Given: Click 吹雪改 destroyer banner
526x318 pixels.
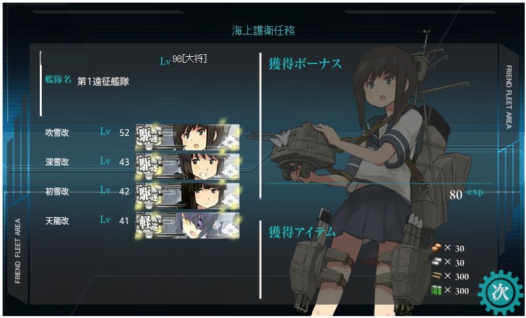Looking at the screenshot, I should (x=187, y=137).
